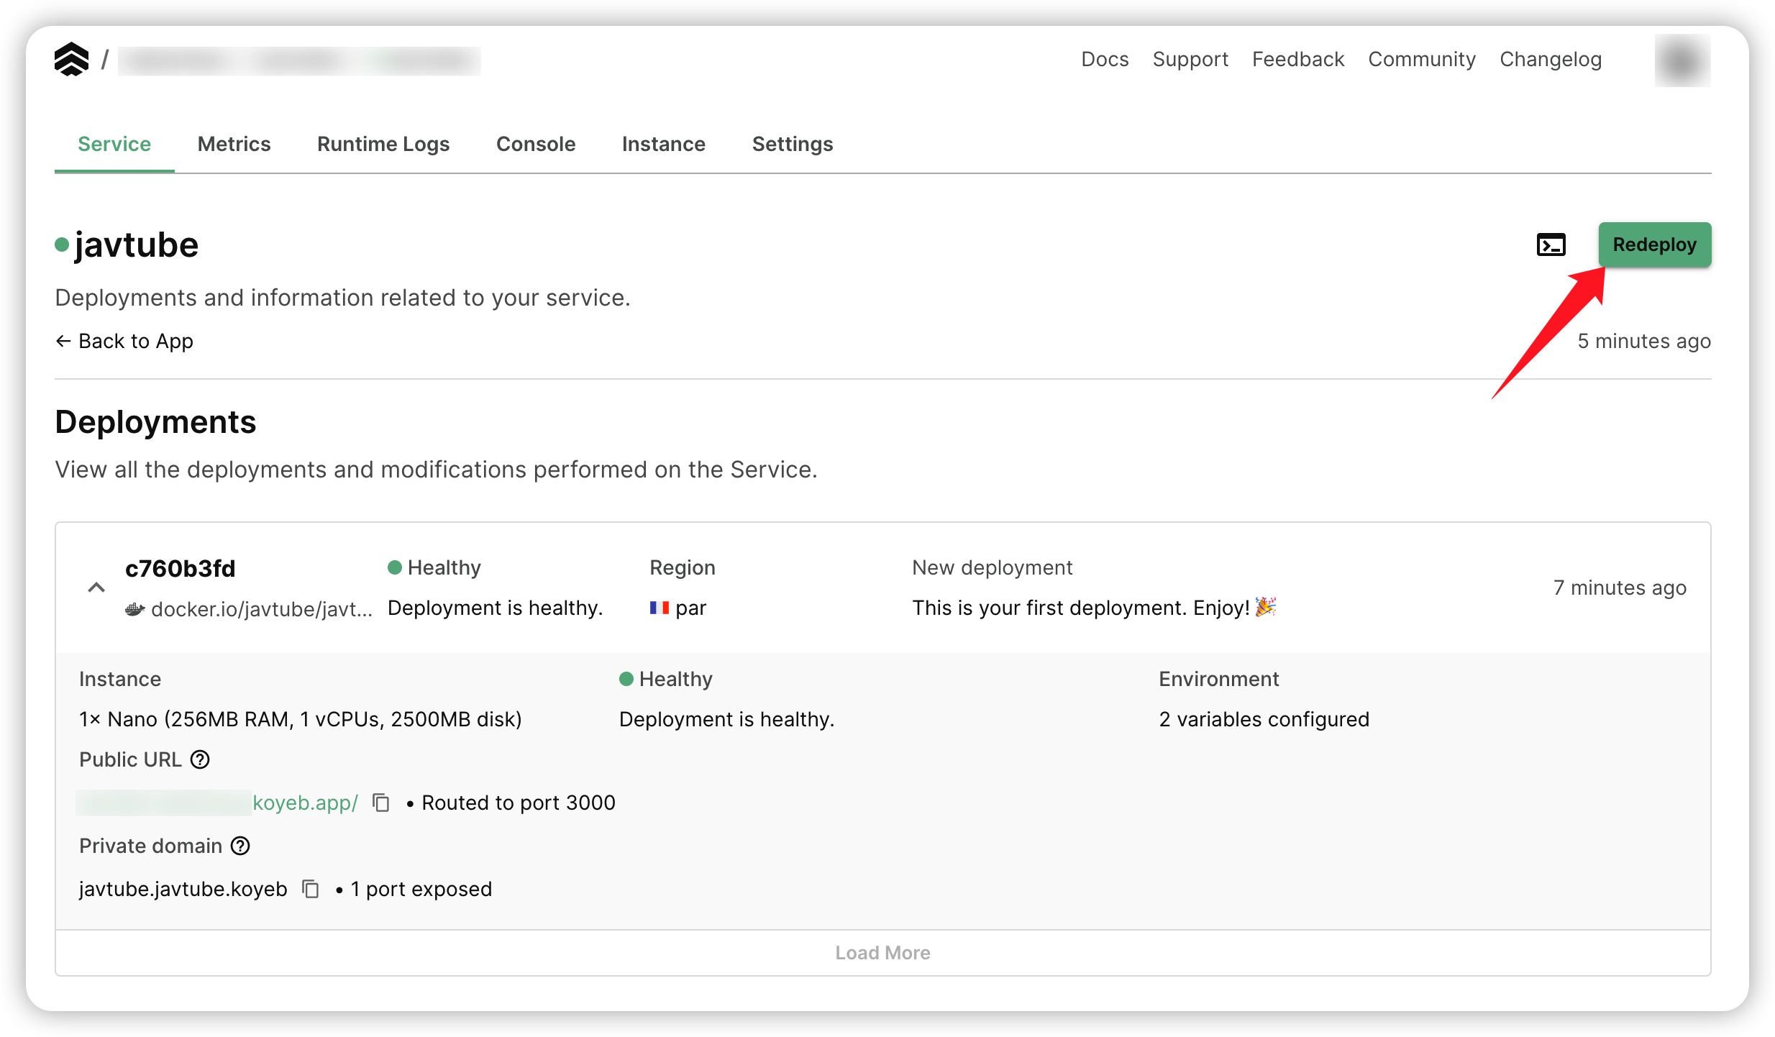Copy the public koyeb.app URL
1775x1037 pixels.
click(x=381, y=803)
